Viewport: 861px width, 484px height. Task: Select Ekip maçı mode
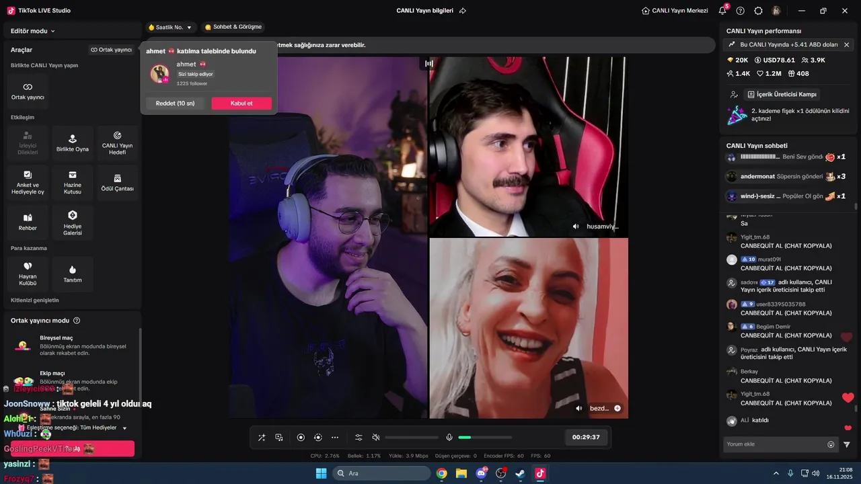click(73, 380)
